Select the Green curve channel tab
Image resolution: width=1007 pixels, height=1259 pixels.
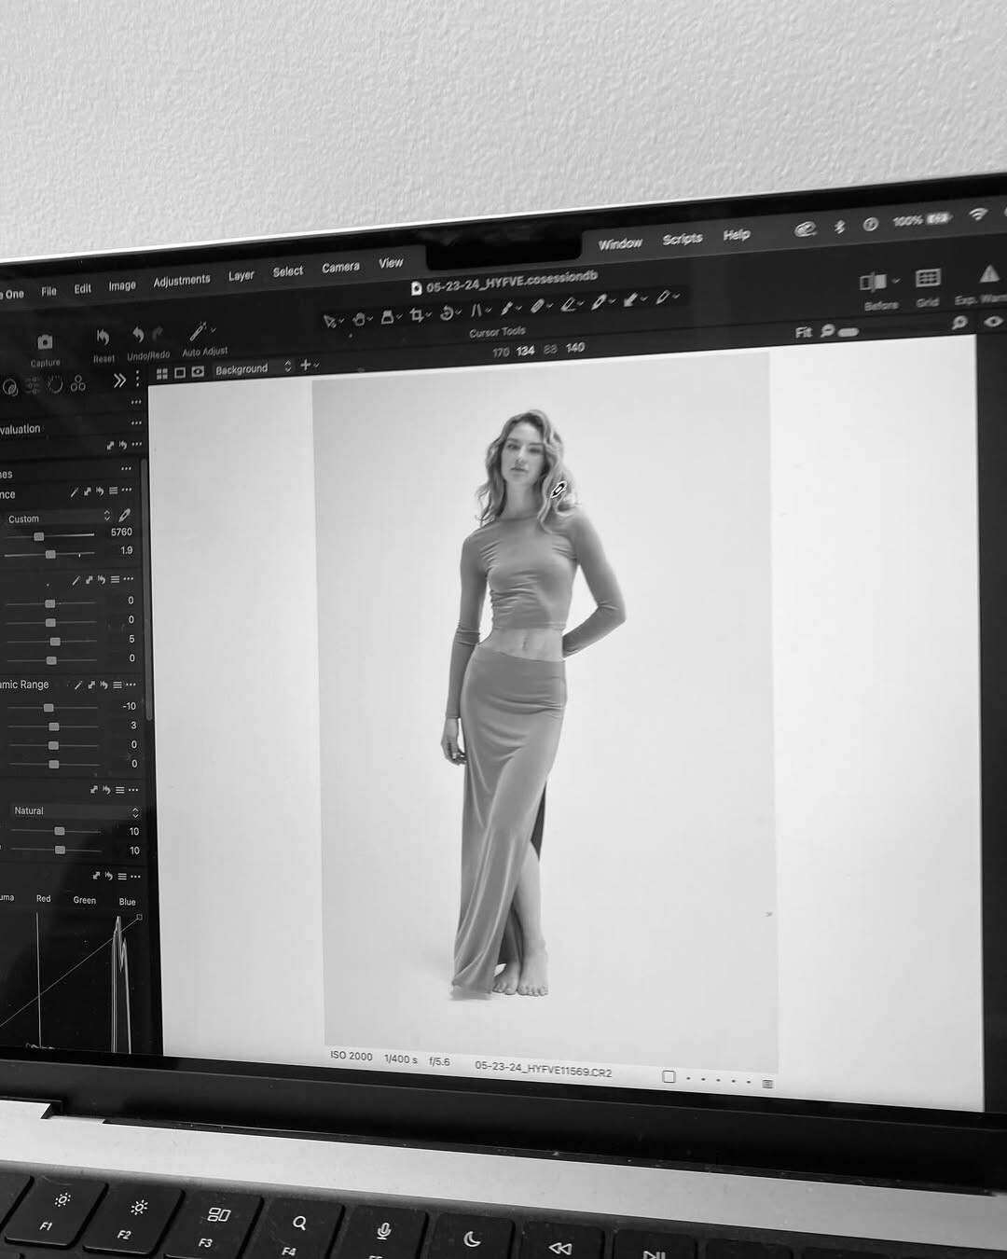point(85,900)
